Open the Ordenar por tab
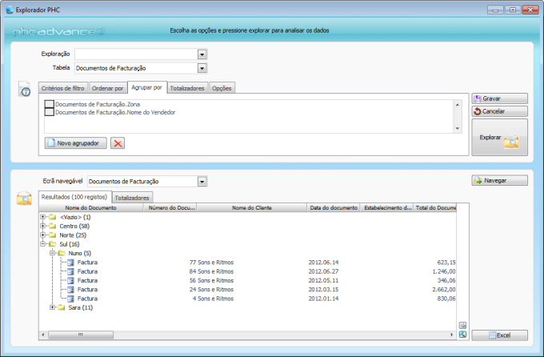The width and height of the screenshot is (544, 357). 107,88
